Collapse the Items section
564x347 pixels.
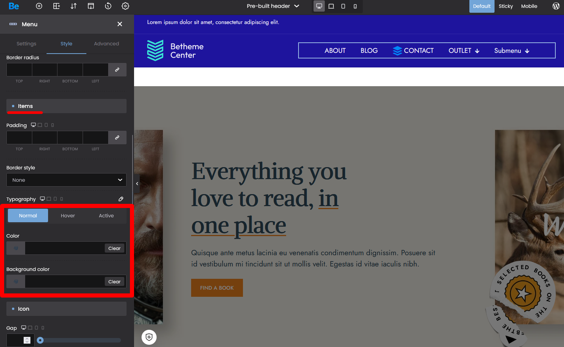click(x=66, y=106)
